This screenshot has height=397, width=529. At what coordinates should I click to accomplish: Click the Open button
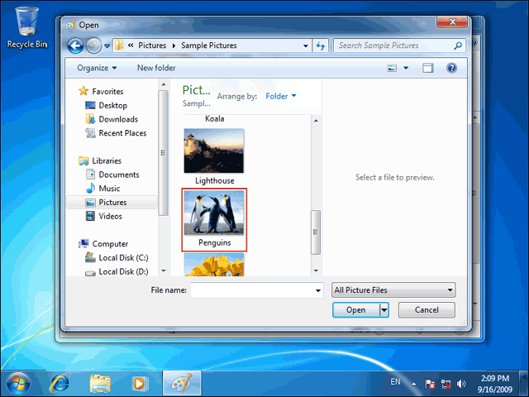[x=356, y=310]
